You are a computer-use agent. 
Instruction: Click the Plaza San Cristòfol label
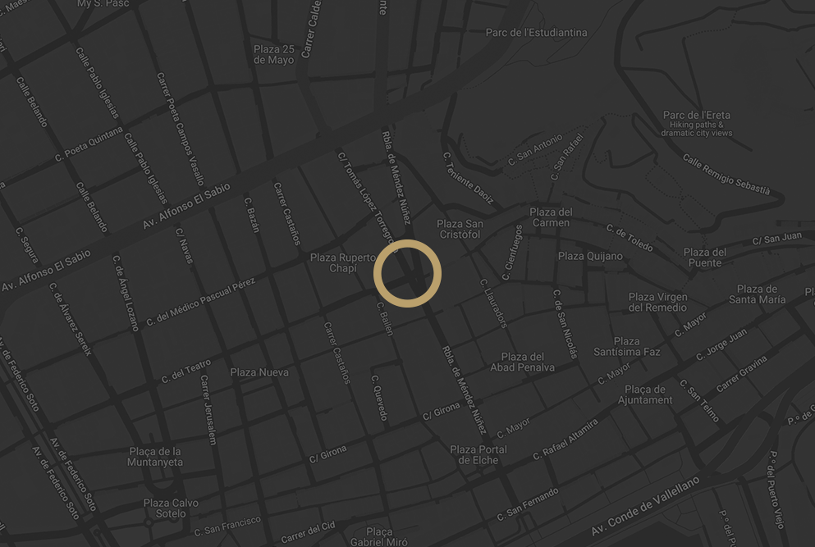[x=460, y=229]
